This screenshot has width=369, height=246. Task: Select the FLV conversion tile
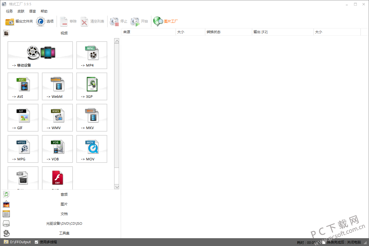tap(23, 178)
